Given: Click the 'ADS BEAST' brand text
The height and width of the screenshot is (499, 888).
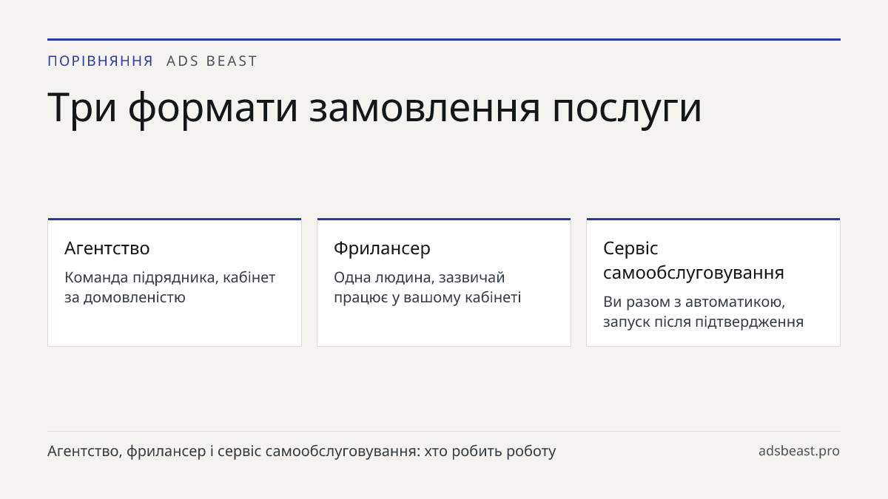Looking at the screenshot, I should [212, 61].
